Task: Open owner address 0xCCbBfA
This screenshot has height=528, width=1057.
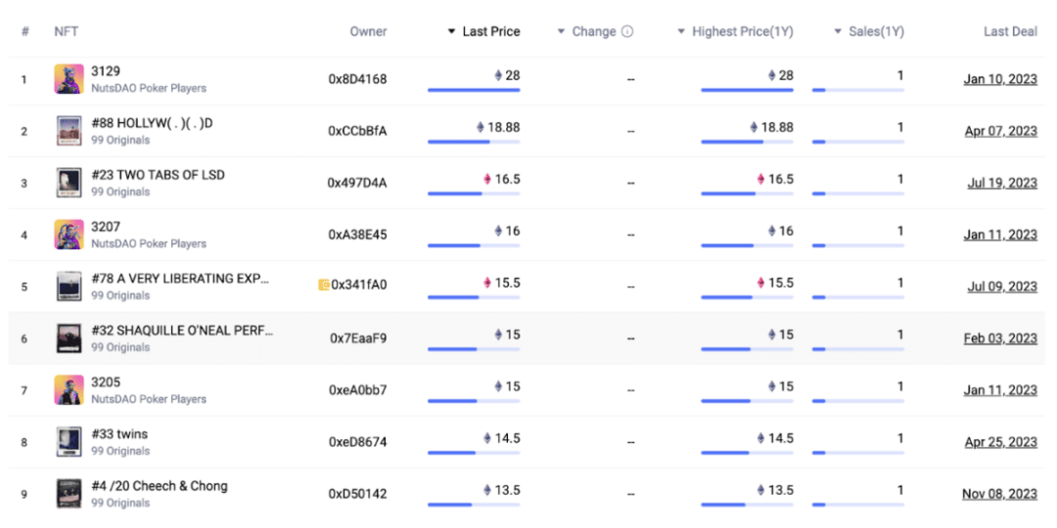Action: coord(357,131)
